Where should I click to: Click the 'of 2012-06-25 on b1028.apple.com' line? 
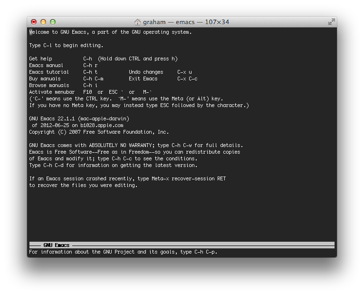click(78, 125)
